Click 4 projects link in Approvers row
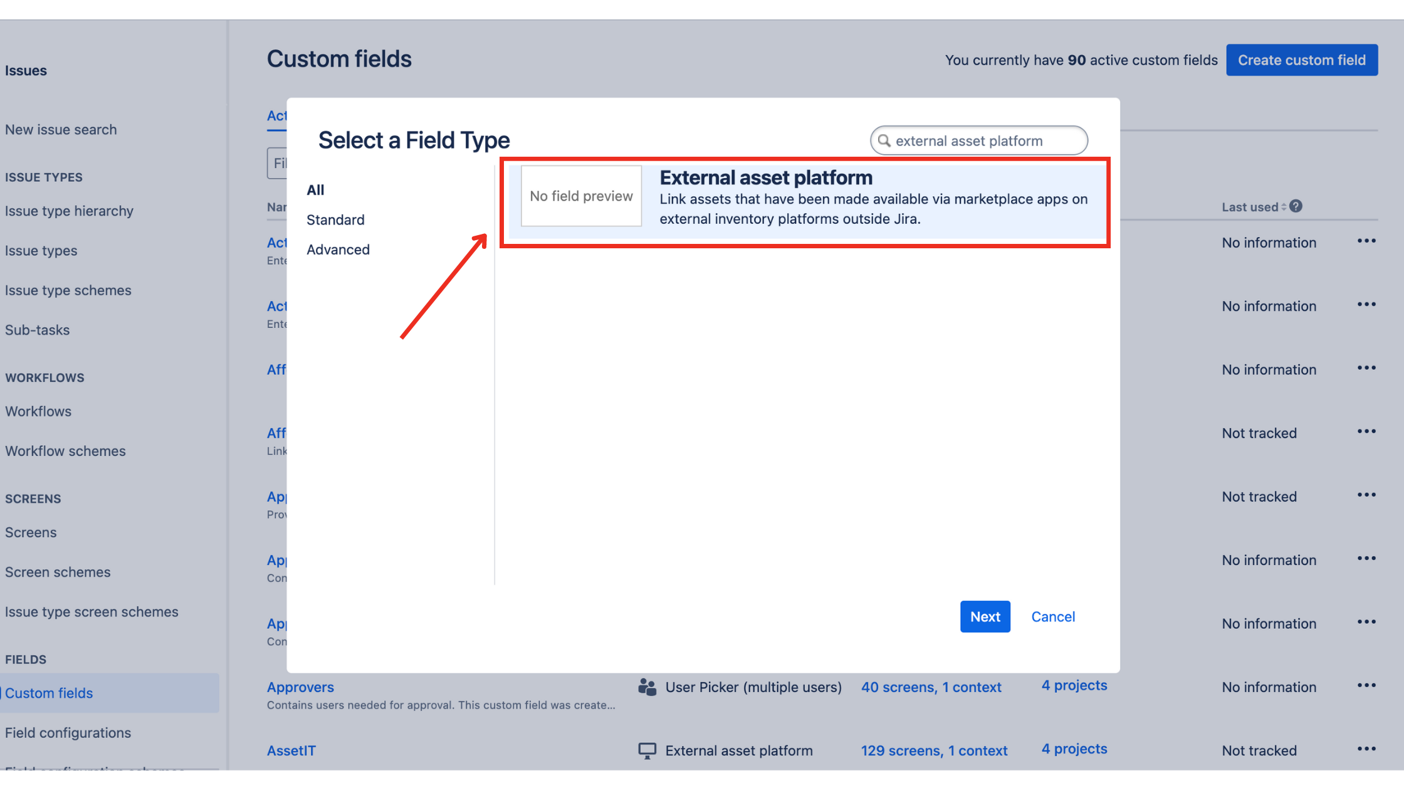This screenshot has height=790, width=1404. coord(1074,685)
